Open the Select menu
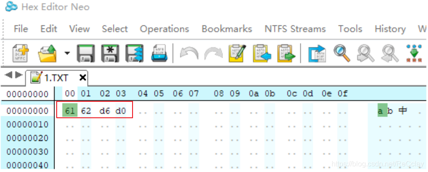This screenshot has height=172, width=428. [115, 29]
